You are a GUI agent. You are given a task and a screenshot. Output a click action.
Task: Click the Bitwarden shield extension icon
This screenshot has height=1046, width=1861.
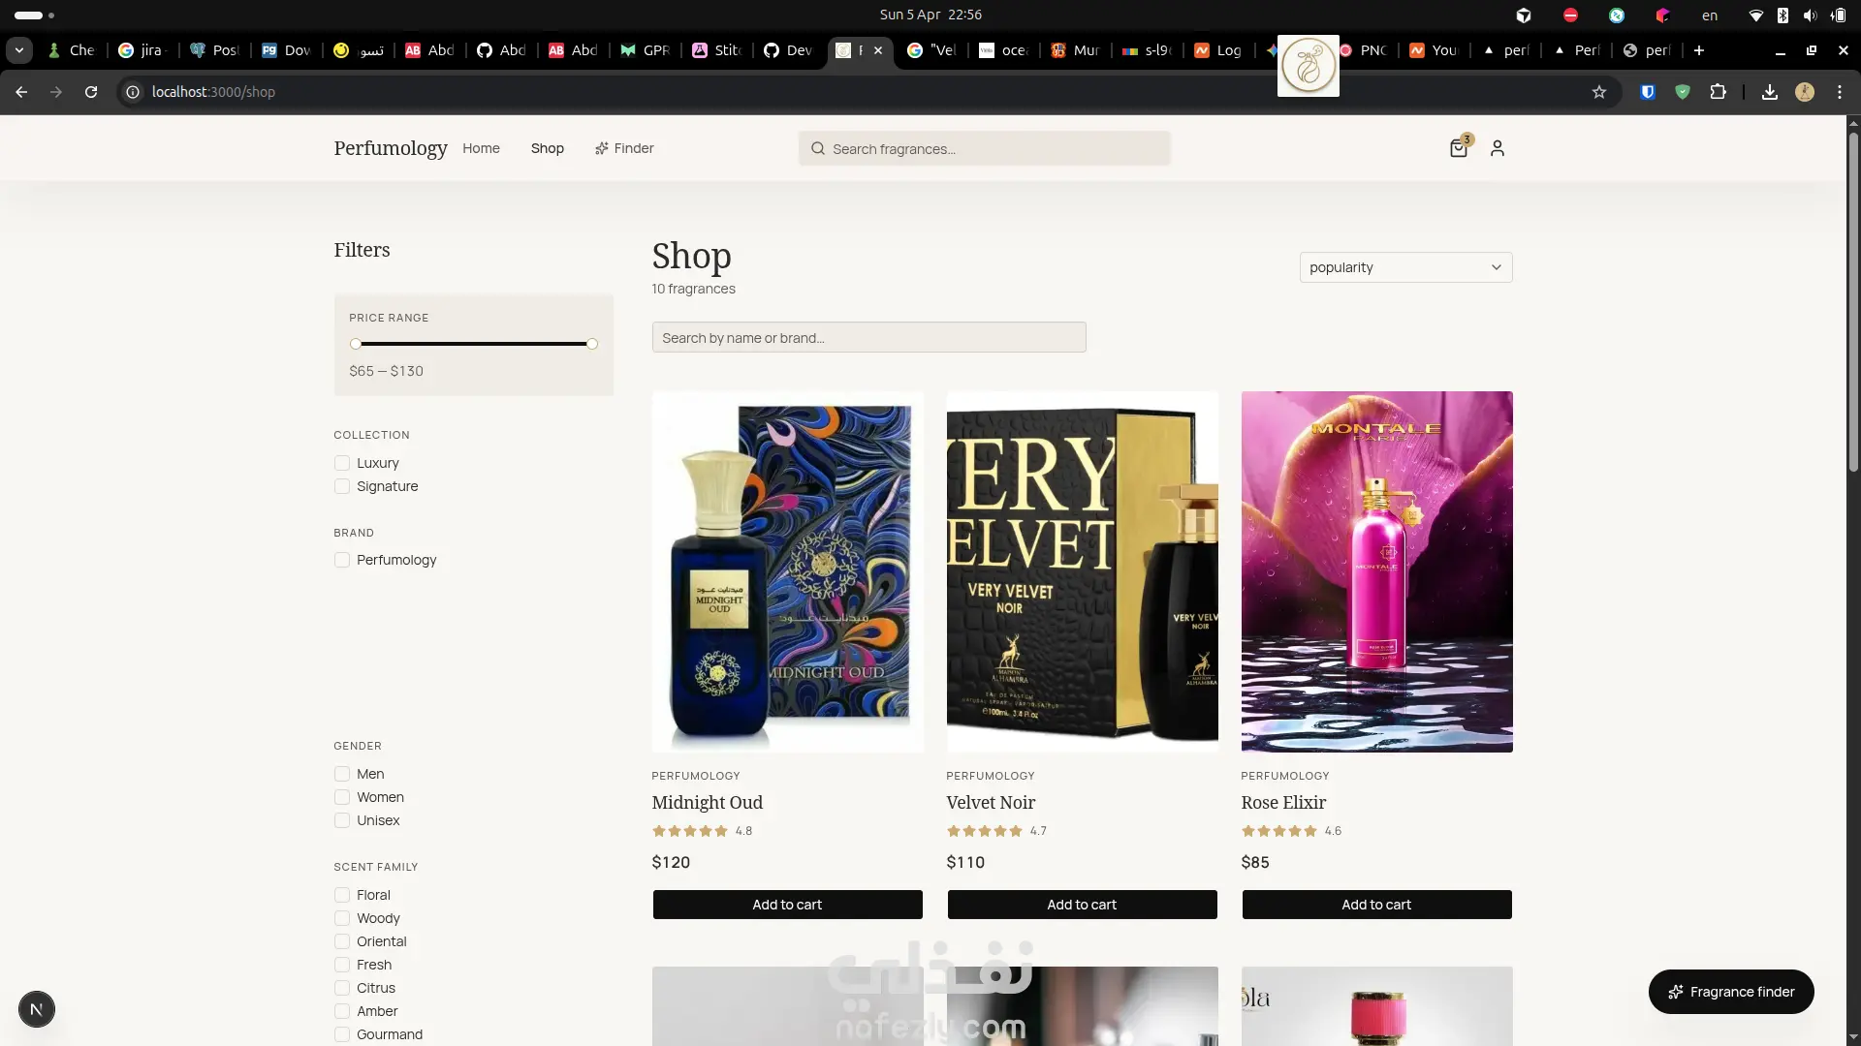1648,92
